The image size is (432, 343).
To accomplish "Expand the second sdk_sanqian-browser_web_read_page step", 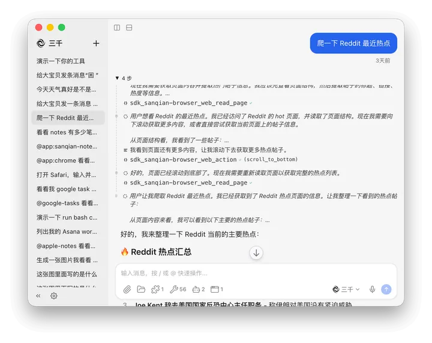I will (x=188, y=183).
